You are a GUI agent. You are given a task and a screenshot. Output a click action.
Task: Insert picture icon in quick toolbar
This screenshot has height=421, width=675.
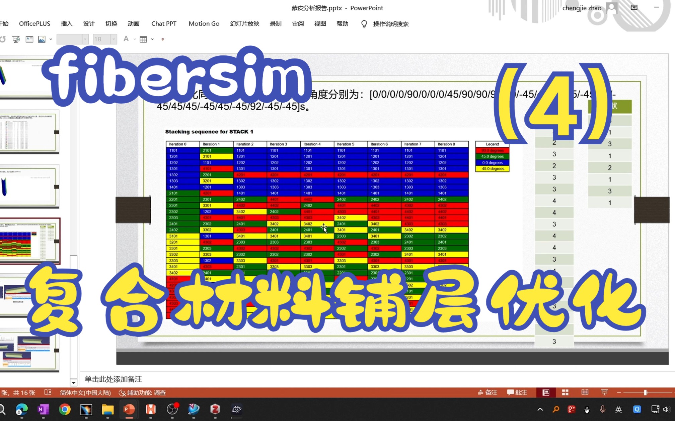click(x=42, y=39)
